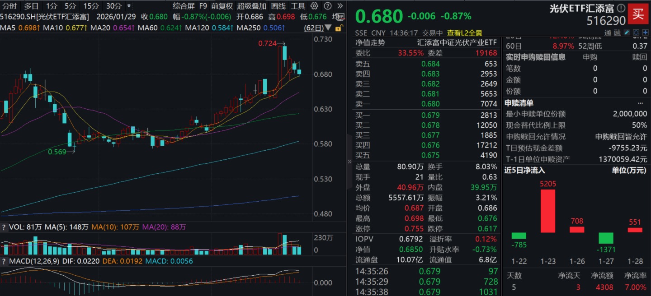Open MACD indicator help question mark
Image resolution: width=651 pixels, height=296 pixels.
[x=4, y=261]
